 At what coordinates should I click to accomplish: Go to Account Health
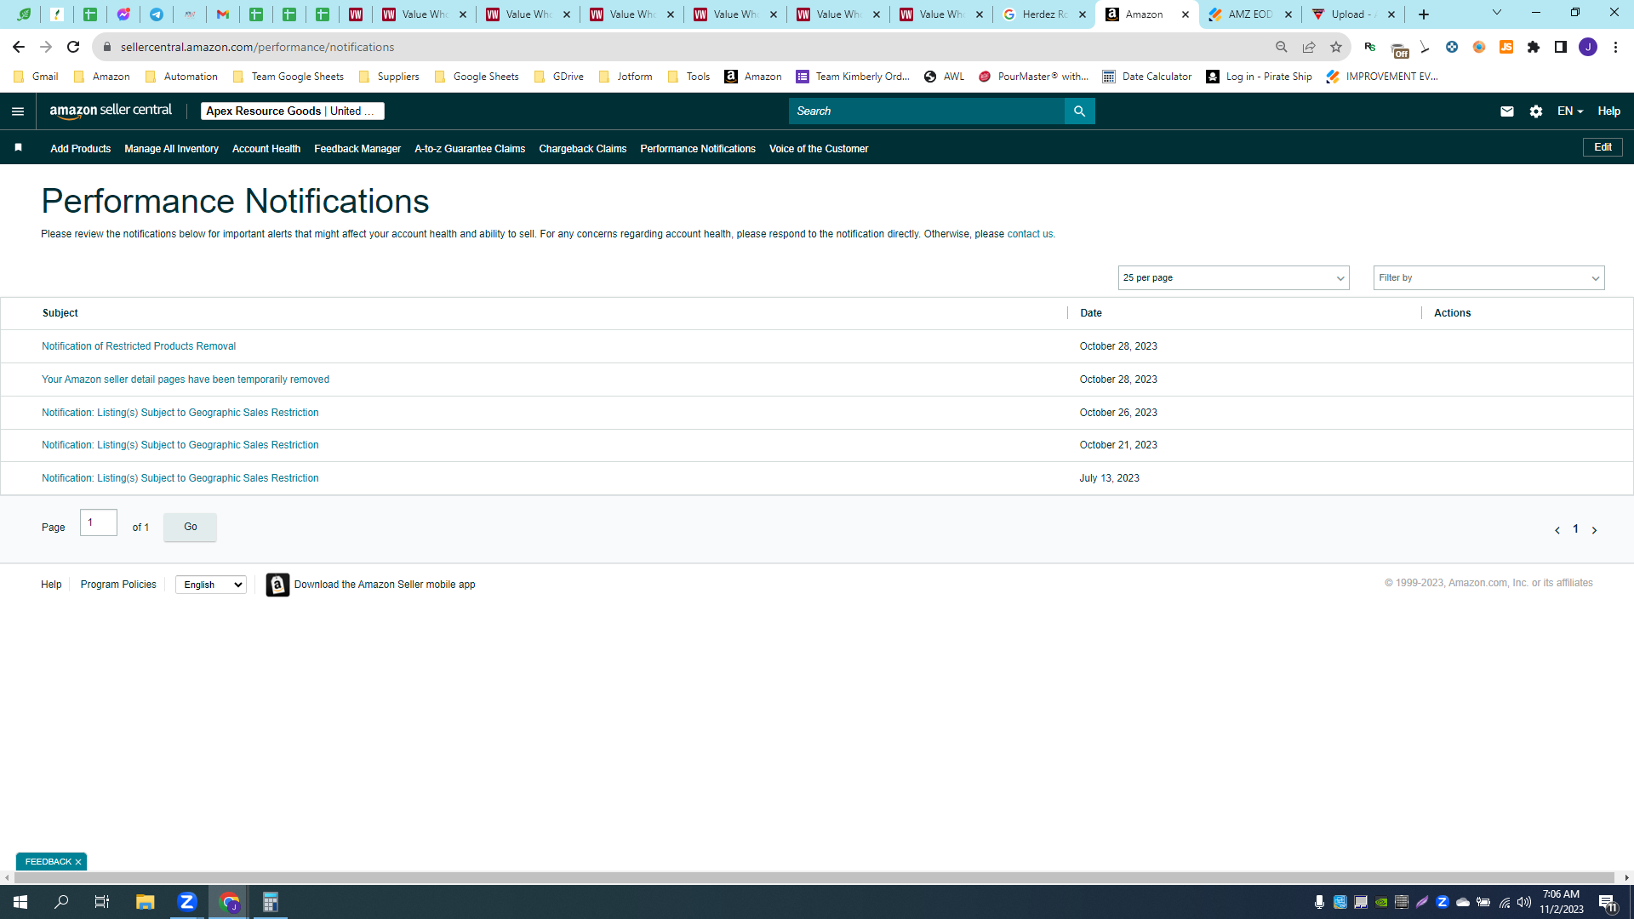[266, 149]
